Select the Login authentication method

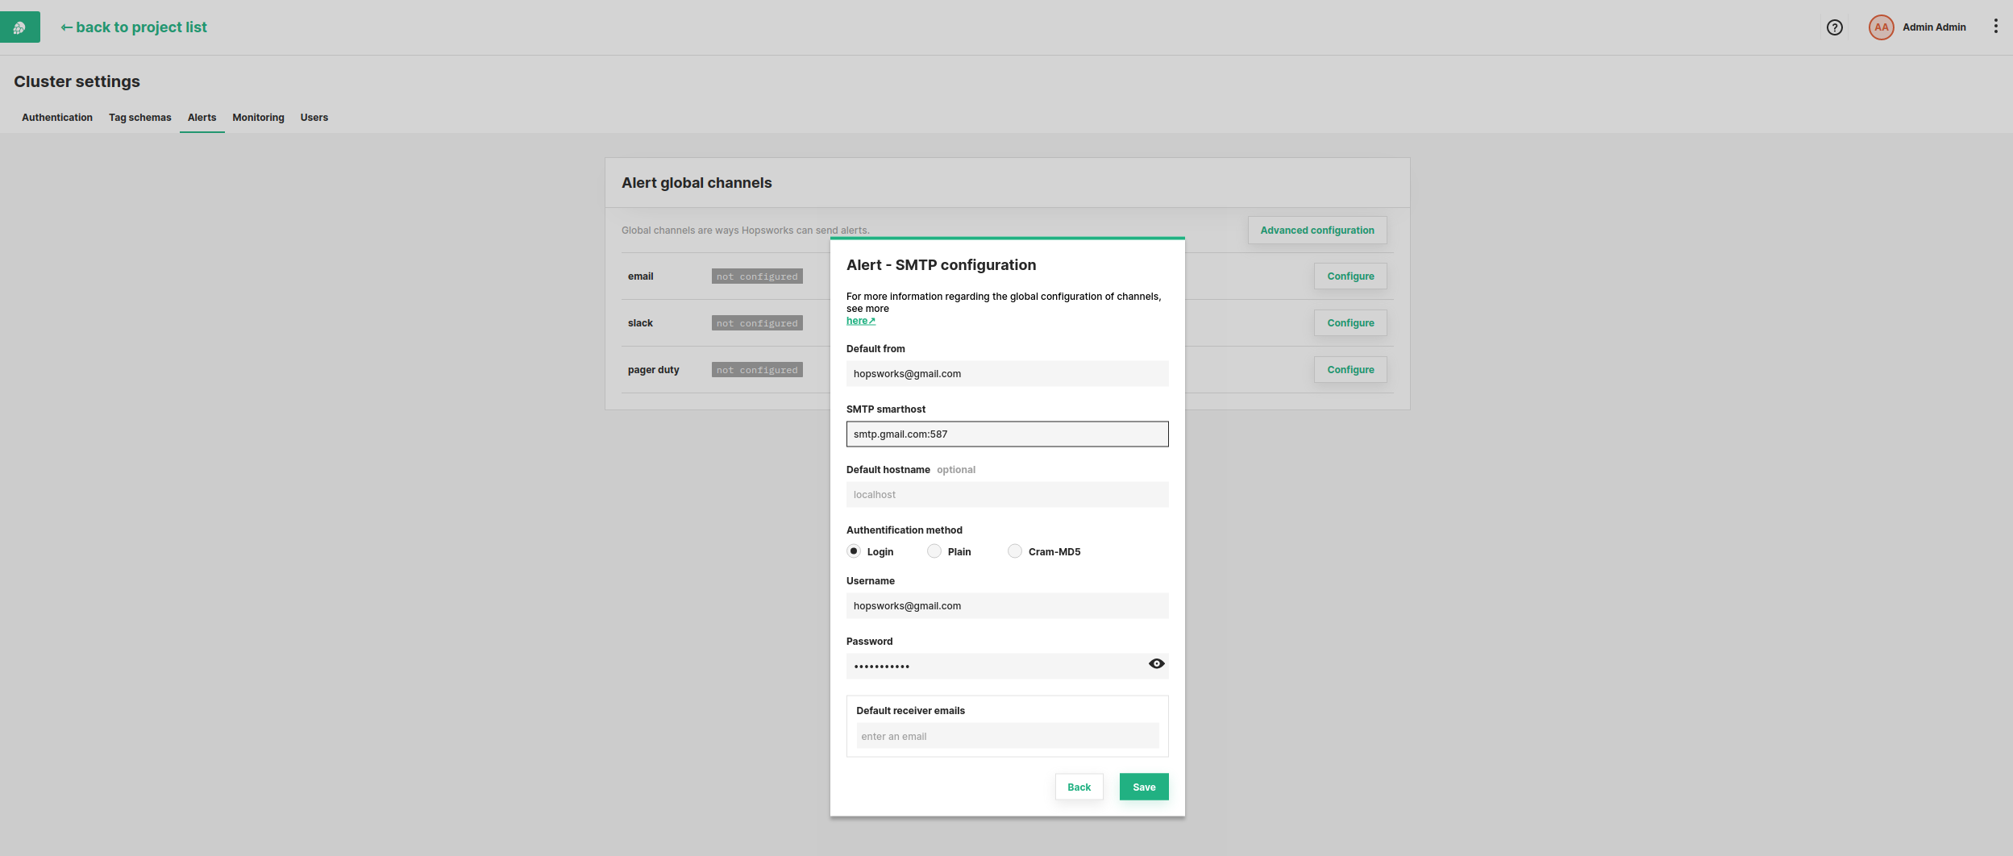pos(855,551)
